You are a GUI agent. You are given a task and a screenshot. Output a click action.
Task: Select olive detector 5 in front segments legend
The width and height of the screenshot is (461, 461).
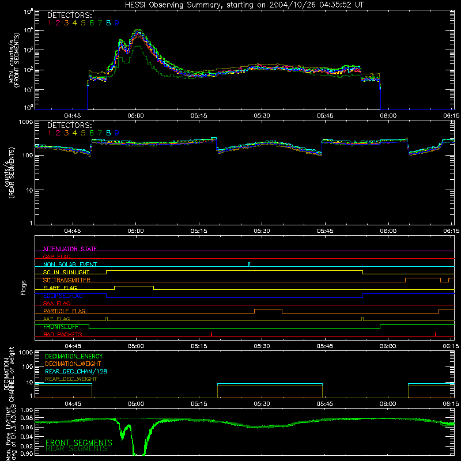click(x=83, y=22)
